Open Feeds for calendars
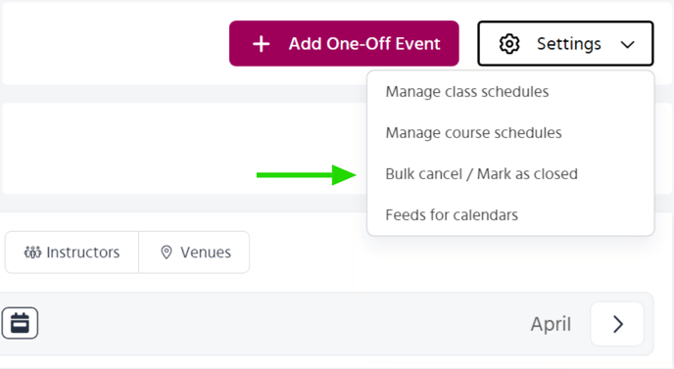This screenshot has height=369, width=674. pyautogui.click(x=452, y=214)
